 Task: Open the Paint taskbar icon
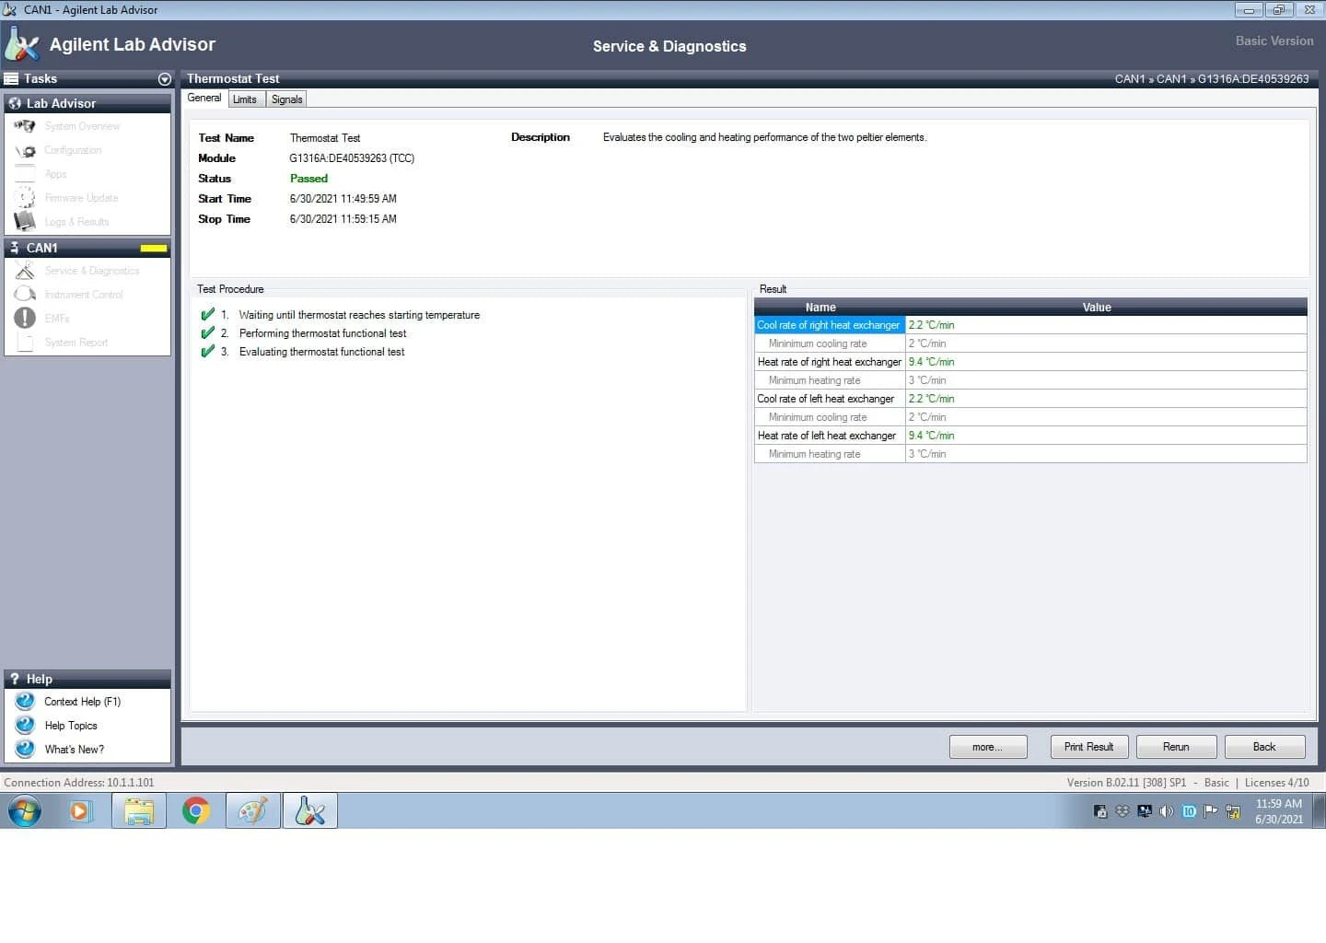(x=253, y=811)
